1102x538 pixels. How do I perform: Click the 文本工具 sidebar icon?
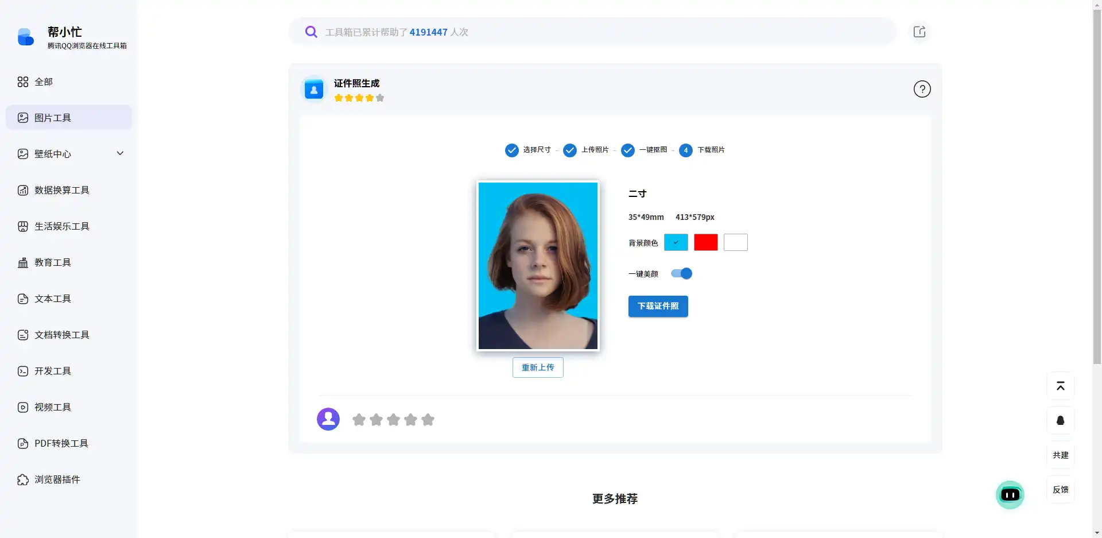click(x=23, y=299)
